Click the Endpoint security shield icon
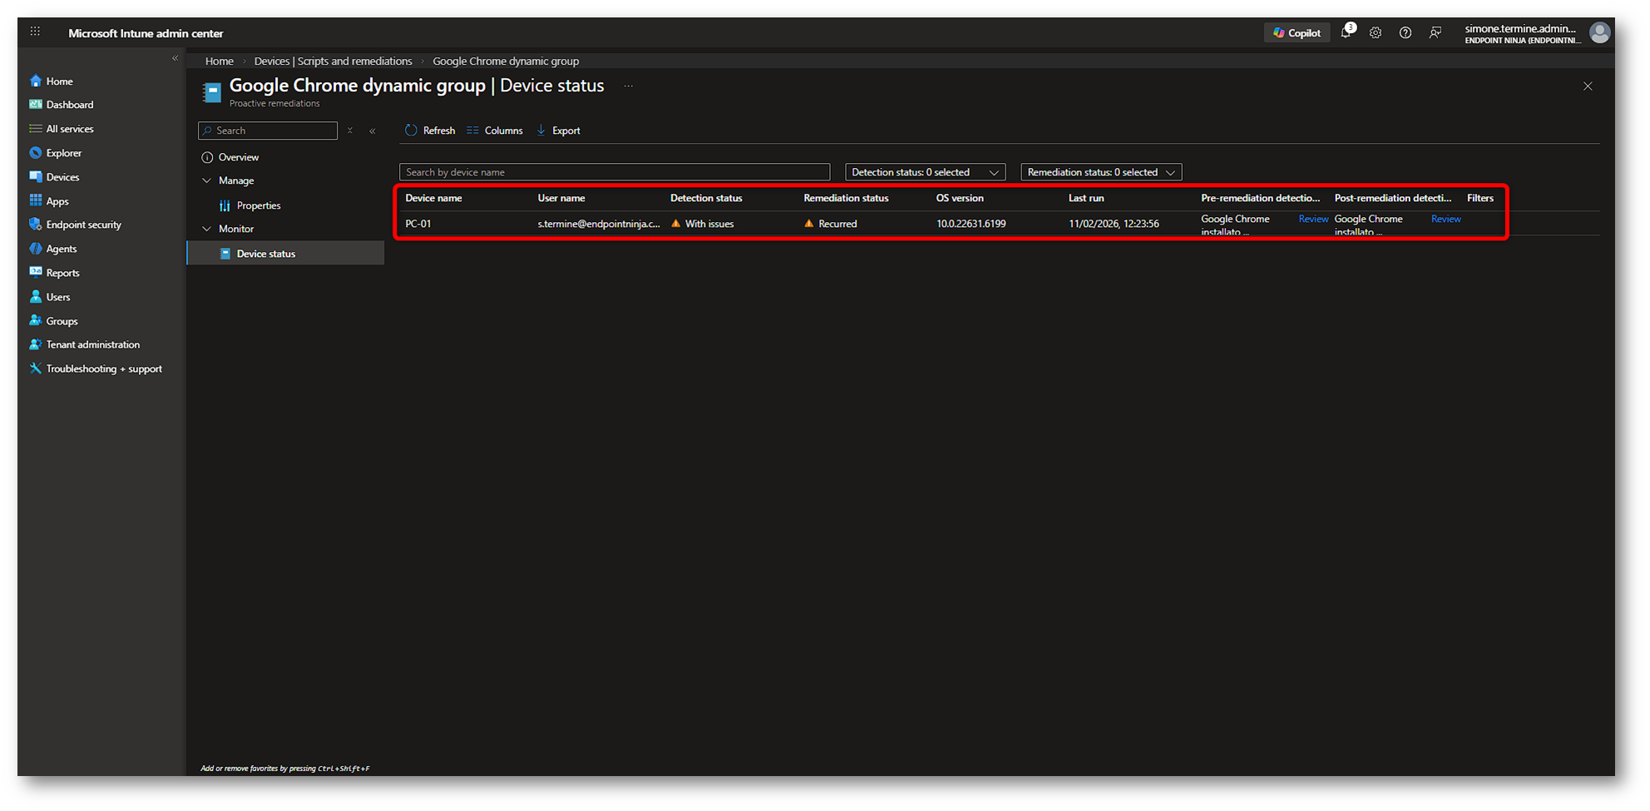1650x811 pixels. [x=35, y=225]
